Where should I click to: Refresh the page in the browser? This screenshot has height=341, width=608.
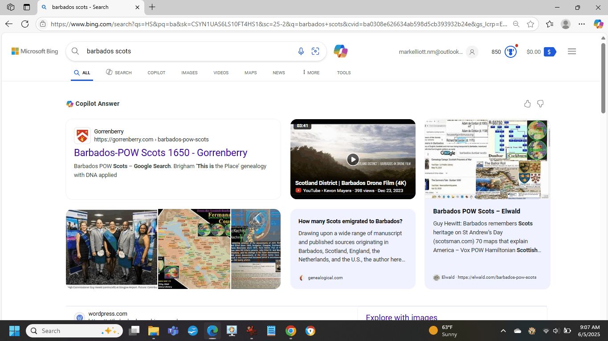25,24
